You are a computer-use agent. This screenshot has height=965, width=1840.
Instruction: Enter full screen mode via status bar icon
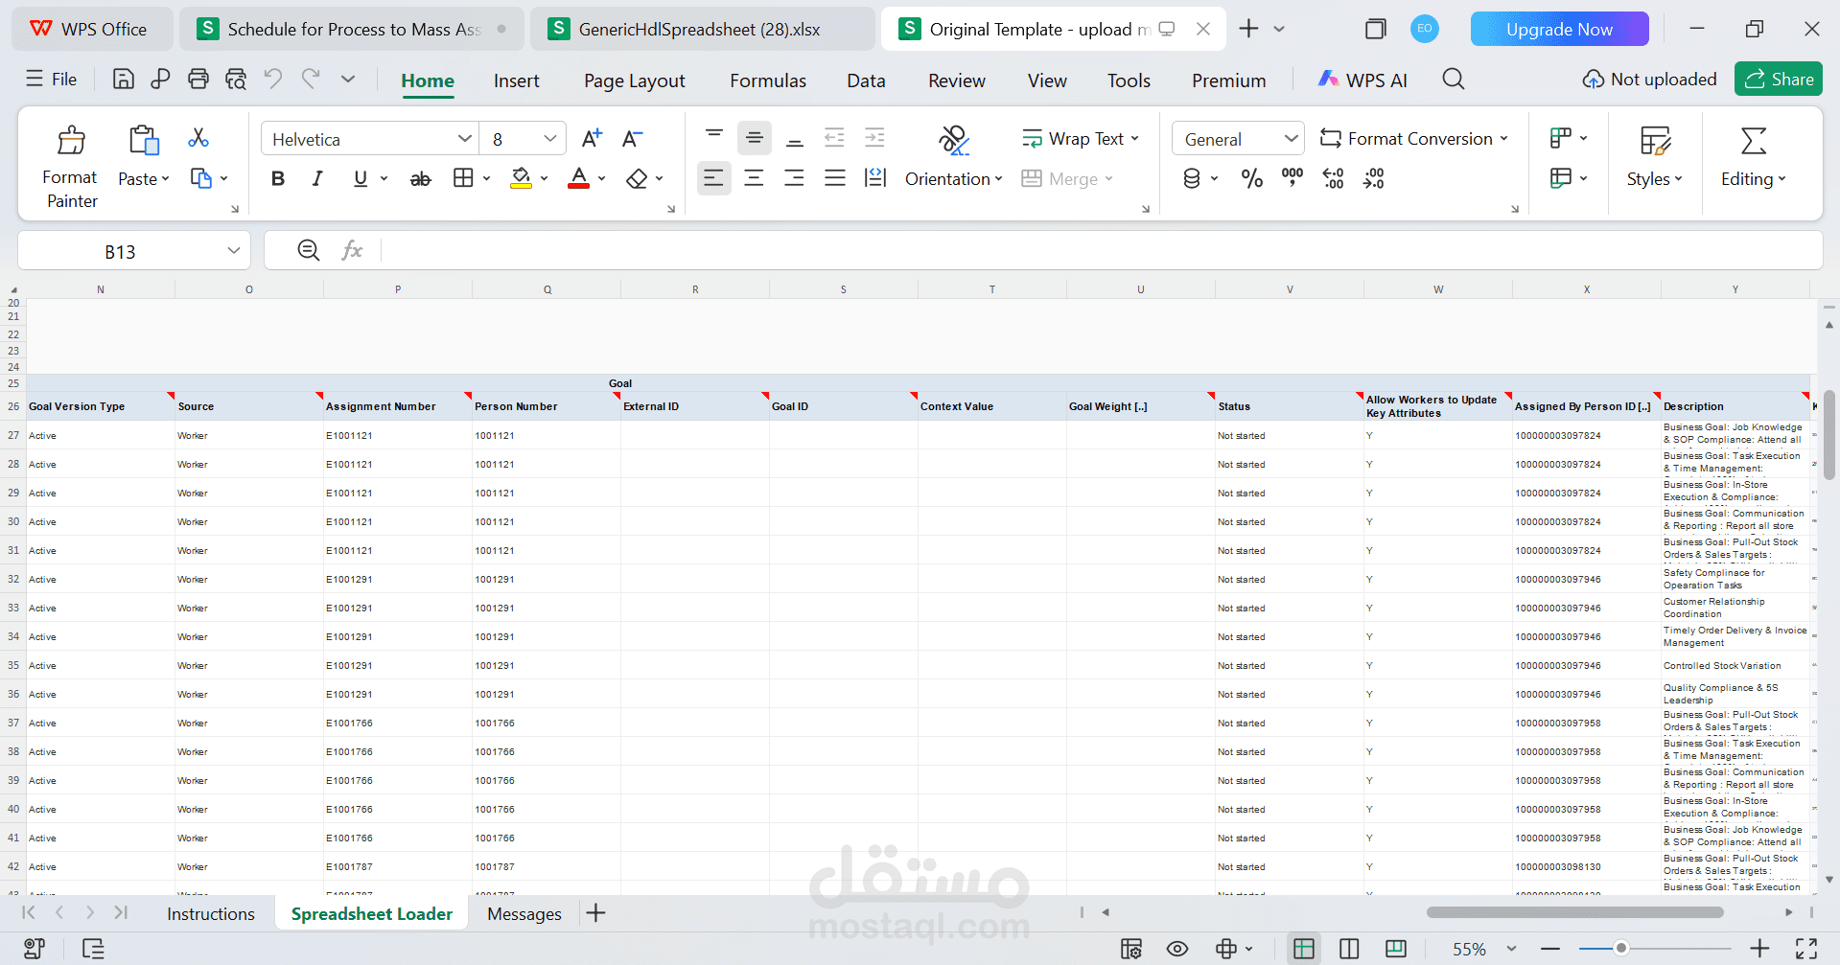pyautogui.click(x=1806, y=949)
